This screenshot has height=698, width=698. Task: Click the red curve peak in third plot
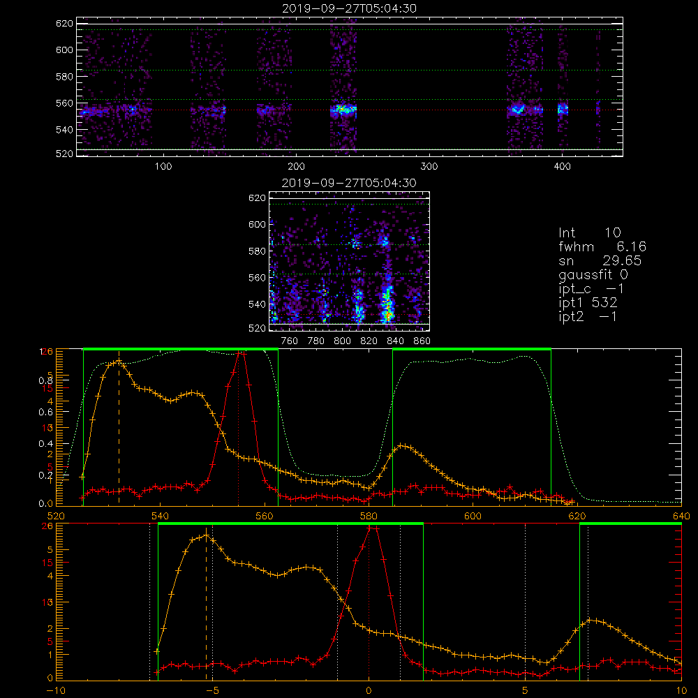(x=240, y=353)
